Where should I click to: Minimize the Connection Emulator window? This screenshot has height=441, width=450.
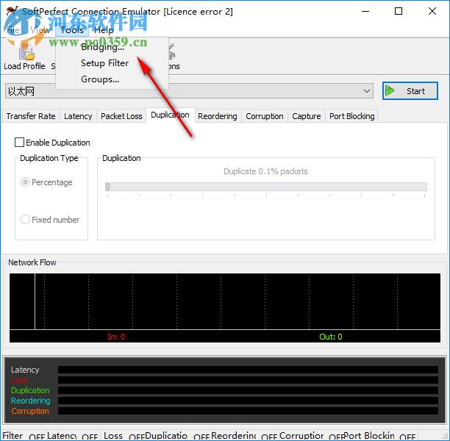[x=365, y=12]
